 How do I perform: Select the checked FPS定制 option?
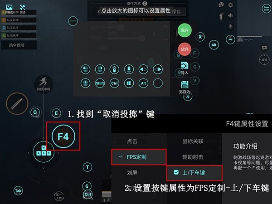pyautogui.click(x=139, y=157)
